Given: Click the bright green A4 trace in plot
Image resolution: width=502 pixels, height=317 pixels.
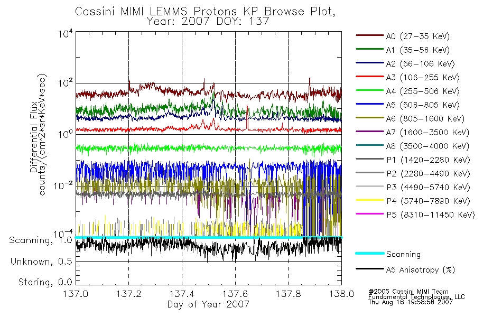Looking at the screenshot, I should click(209, 148).
